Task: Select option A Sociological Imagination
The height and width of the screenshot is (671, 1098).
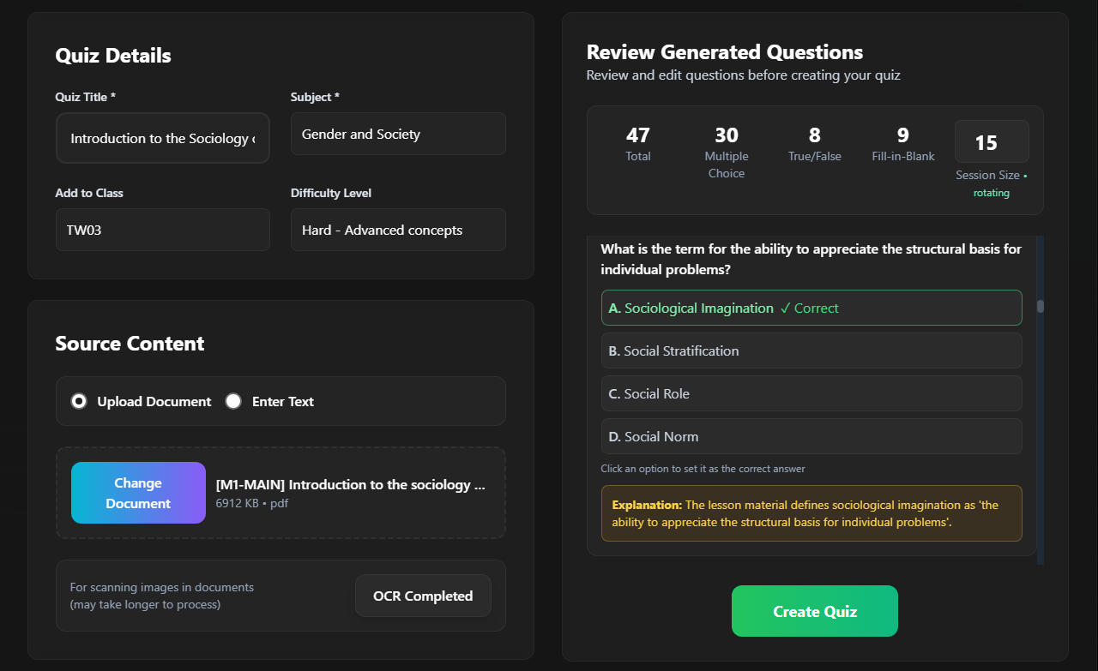Action: [811, 308]
